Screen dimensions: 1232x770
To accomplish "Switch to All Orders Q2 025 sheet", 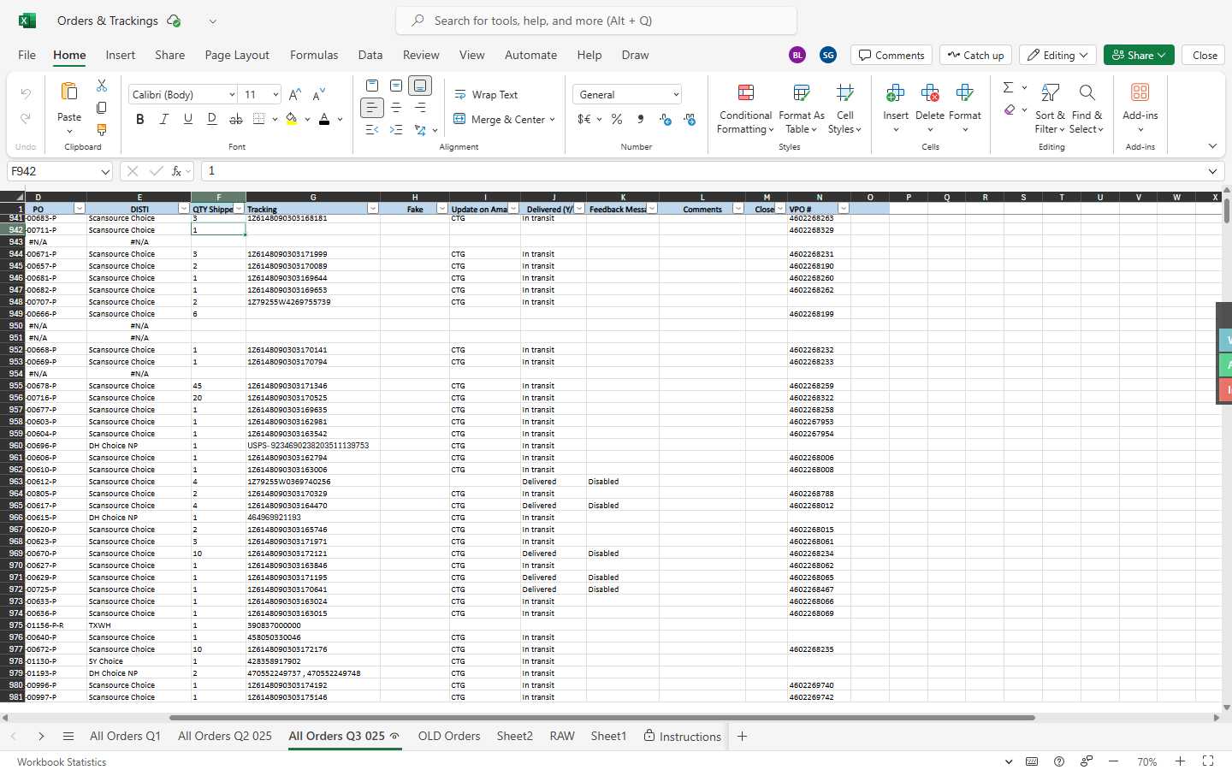I will click(225, 736).
